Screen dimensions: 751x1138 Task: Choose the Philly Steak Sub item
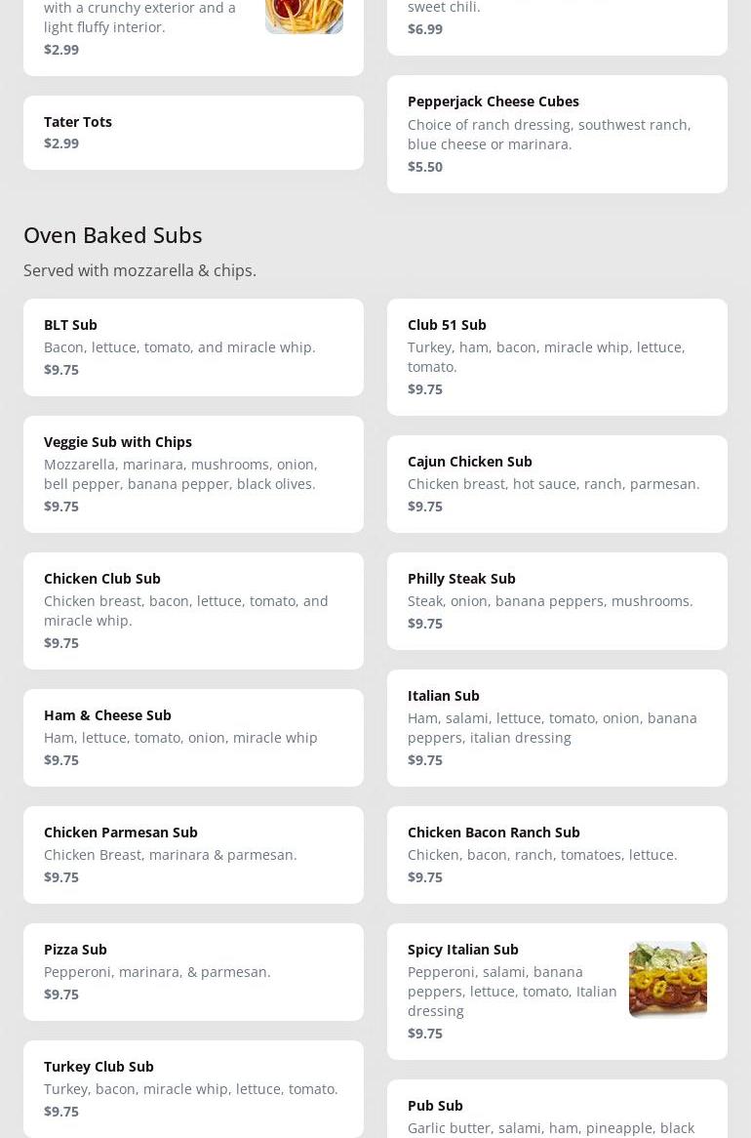click(556, 600)
